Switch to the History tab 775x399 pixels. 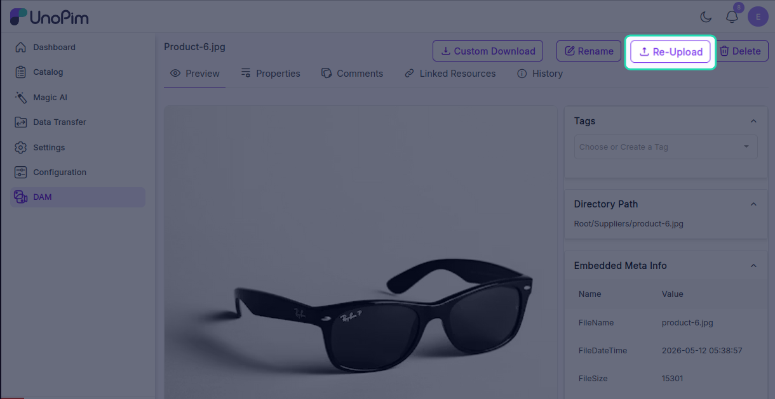pos(540,74)
